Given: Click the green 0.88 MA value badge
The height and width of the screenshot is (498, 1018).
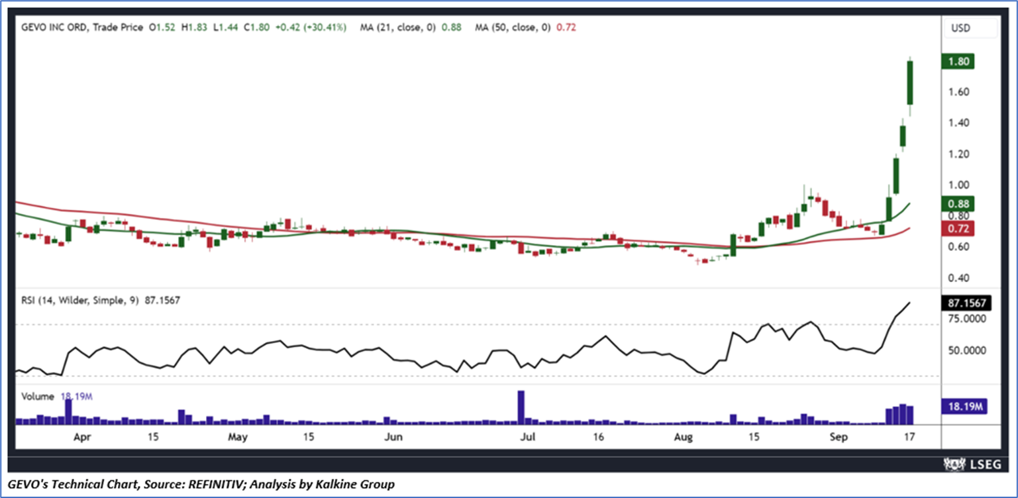Looking at the screenshot, I should pos(957,204).
